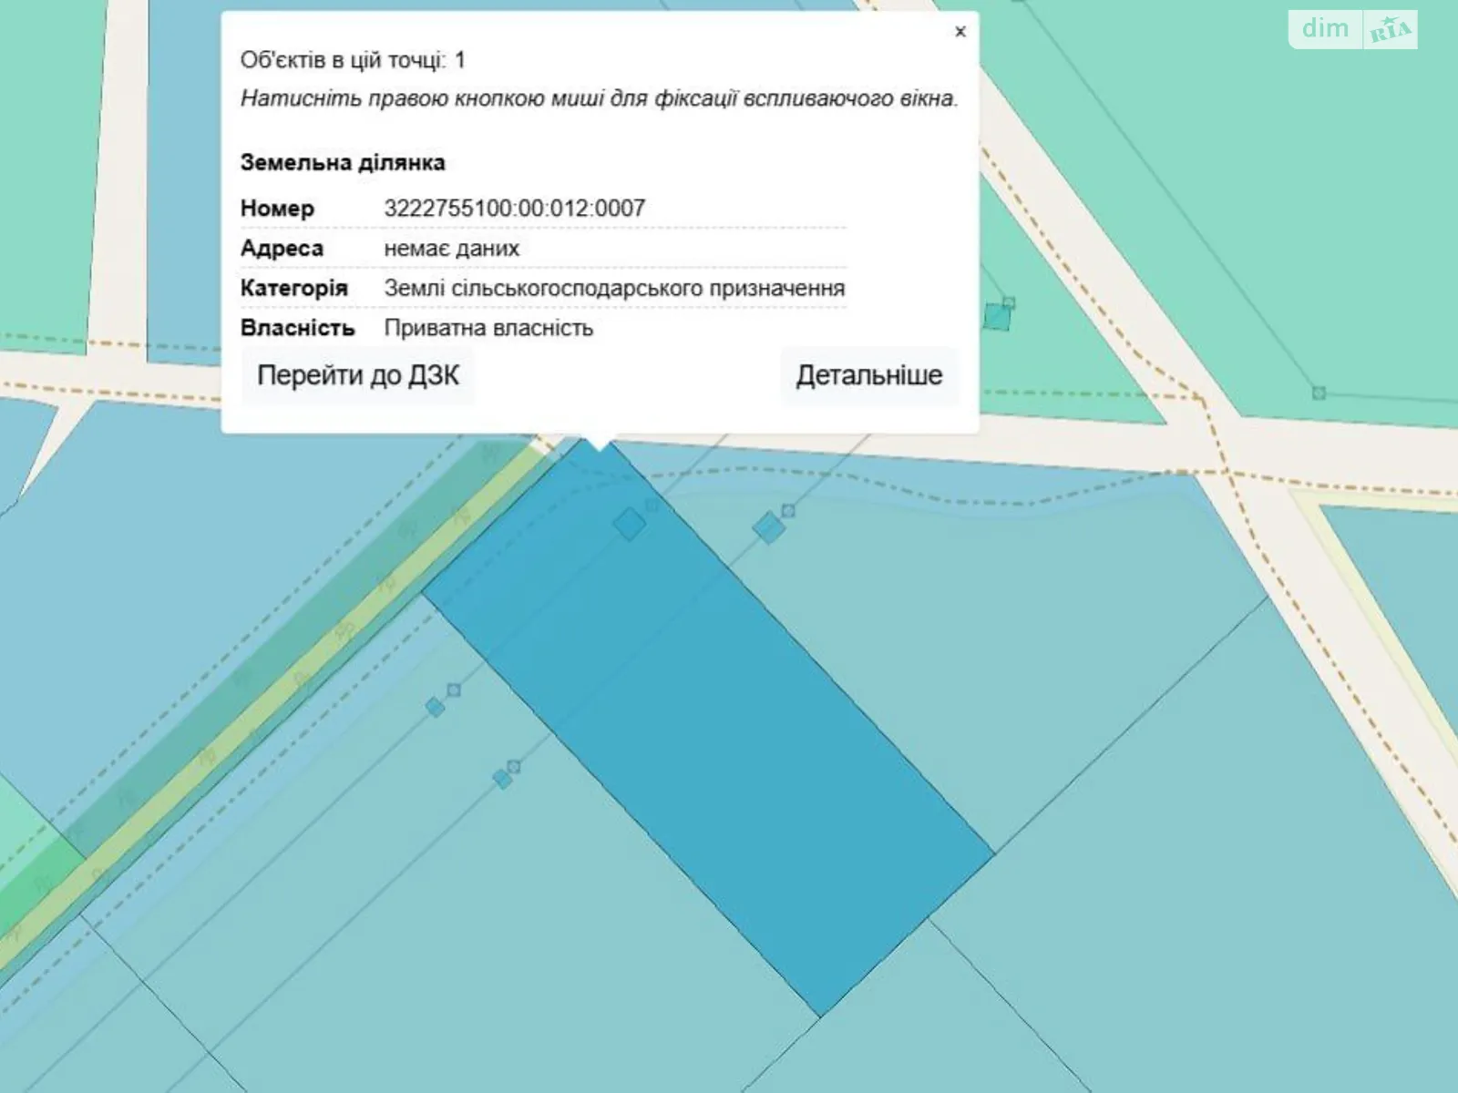Select the cadastral number 3222755100:00:012:0007
Screen dimensions: 1458x1093
(514, 209)
